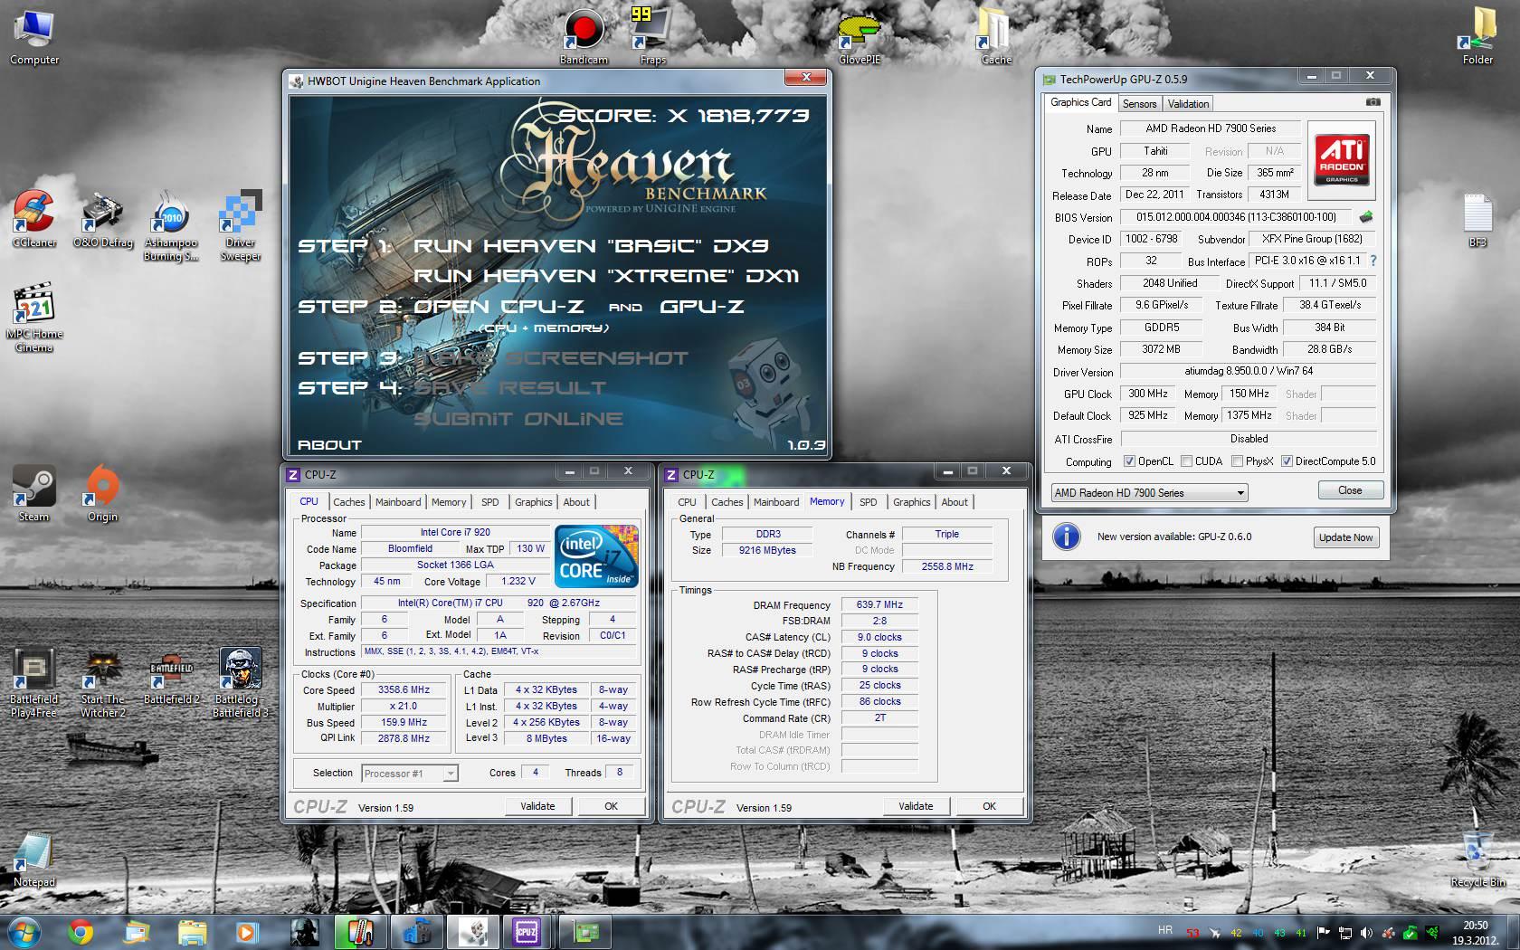Click the CPU-Z taskbar button

click(527, 932)
